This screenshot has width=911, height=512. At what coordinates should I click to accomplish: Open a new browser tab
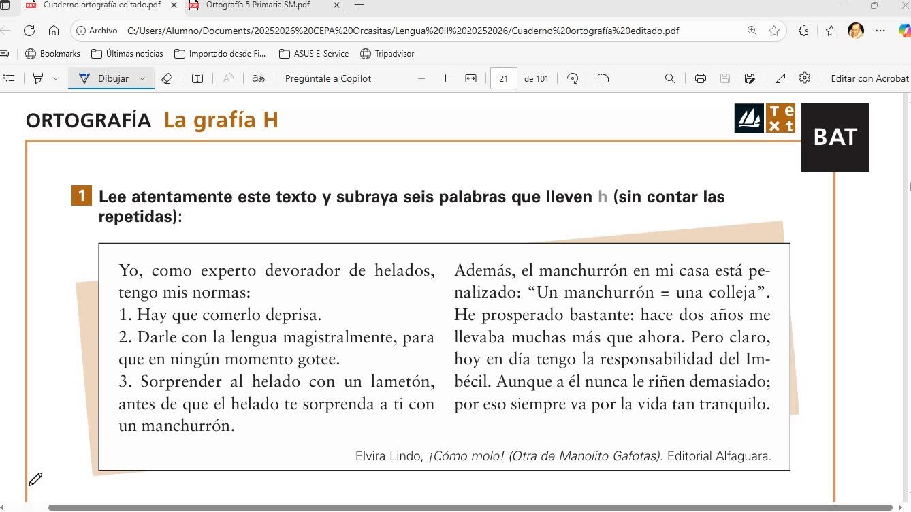tap(359, 5)
